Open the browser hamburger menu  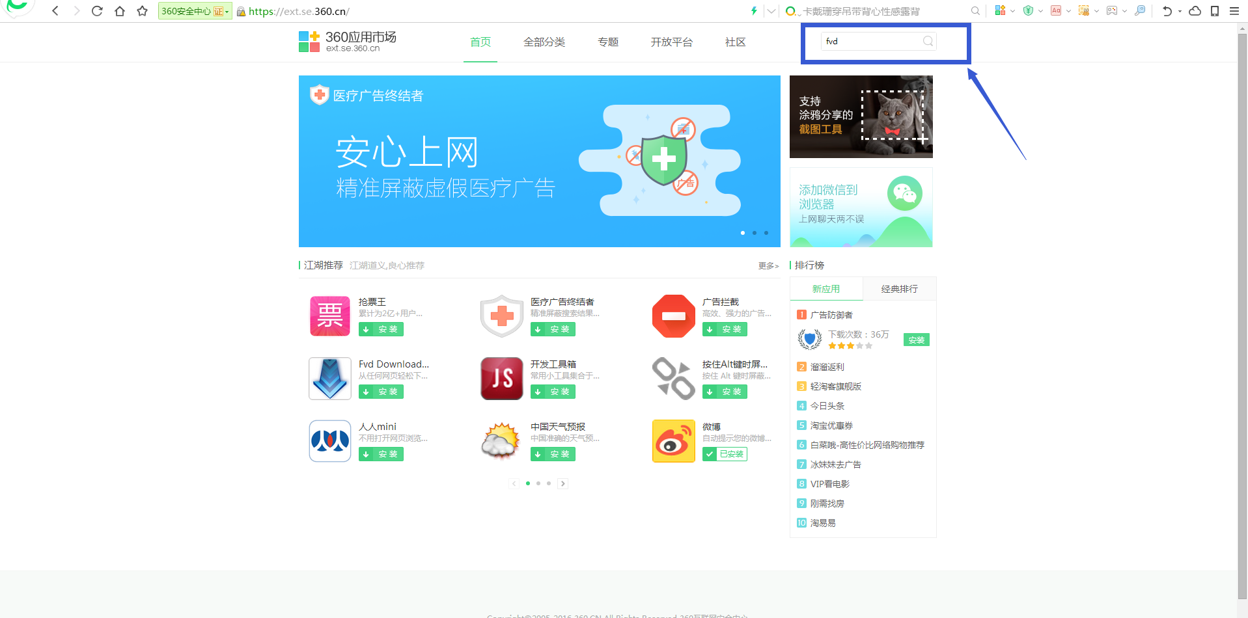[x=1234, y=11]
